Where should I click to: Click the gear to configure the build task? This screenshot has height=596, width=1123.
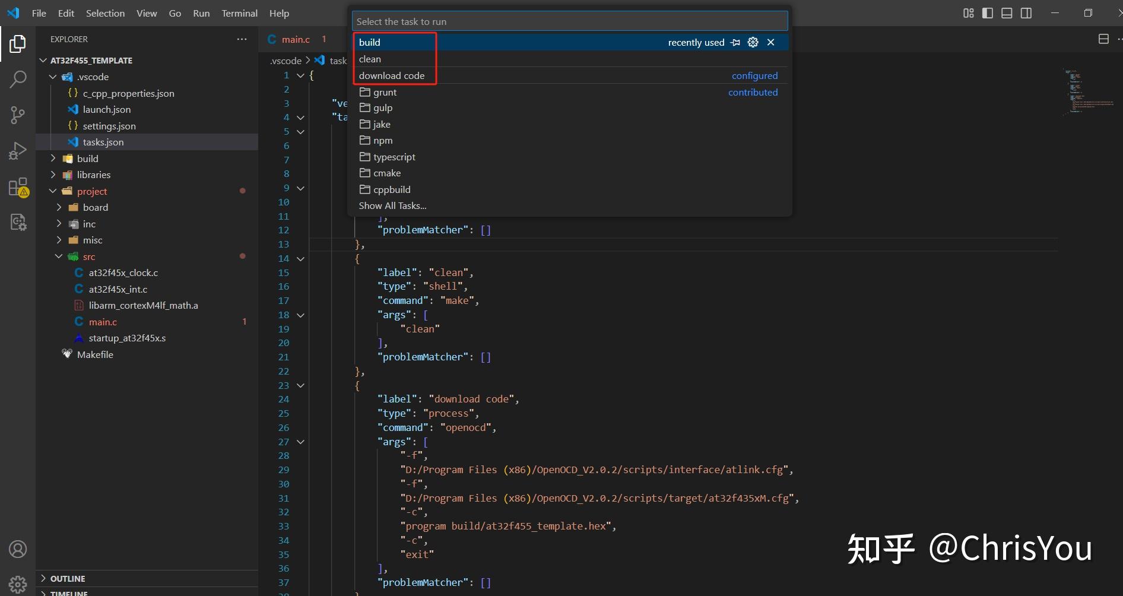tap(753, 42)
